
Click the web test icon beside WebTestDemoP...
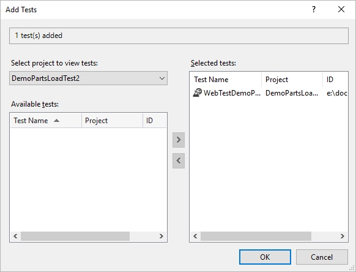197,93
